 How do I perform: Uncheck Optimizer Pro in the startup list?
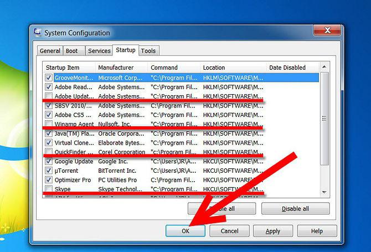(49, 180)
